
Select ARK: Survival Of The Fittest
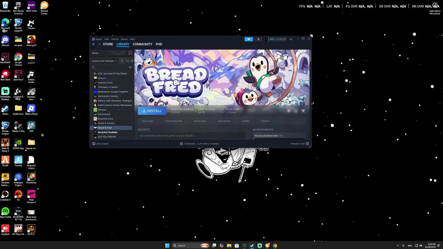pos(112,74)
